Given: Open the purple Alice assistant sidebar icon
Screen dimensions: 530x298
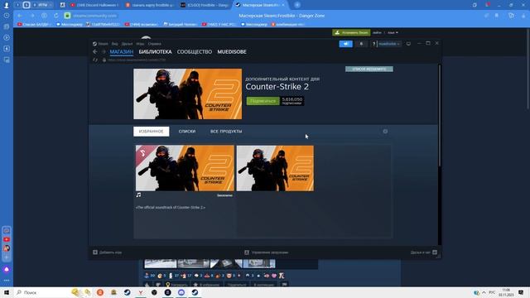Looking at the screenshot, I should point(7,269).
